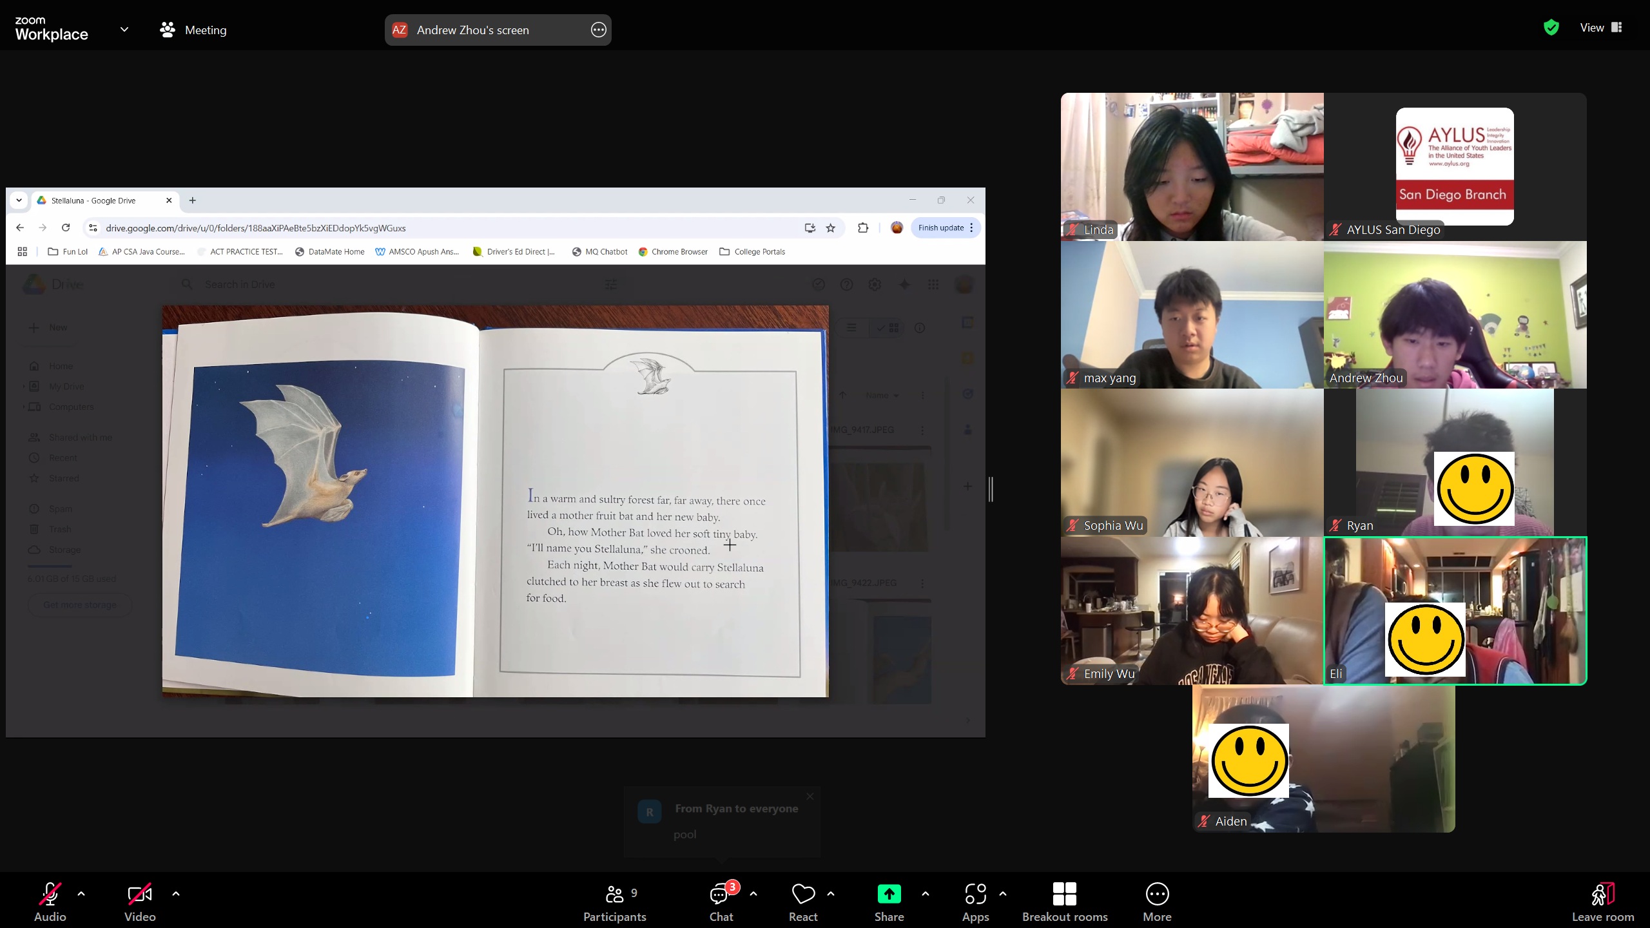1650x928 pixels.
Task: Open MQ Chatbot bookmark
Action: point(599,252)
